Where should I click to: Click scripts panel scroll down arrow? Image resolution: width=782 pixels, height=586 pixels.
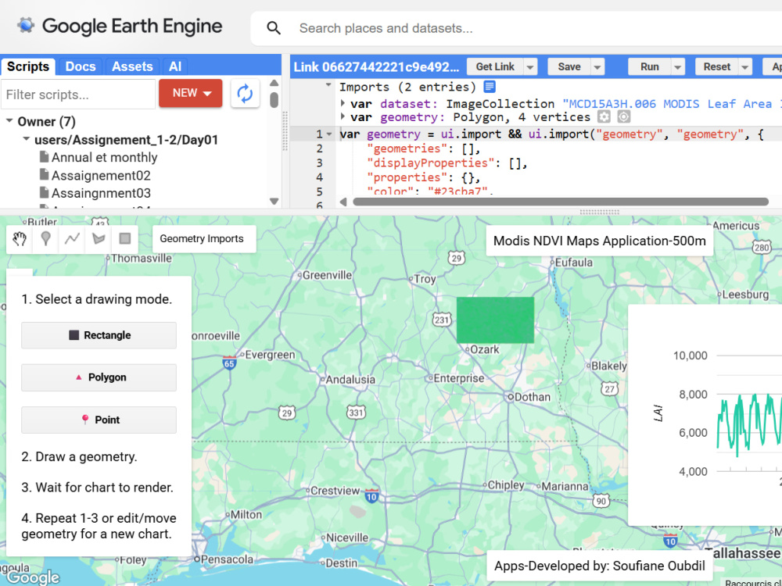point(274,202)
